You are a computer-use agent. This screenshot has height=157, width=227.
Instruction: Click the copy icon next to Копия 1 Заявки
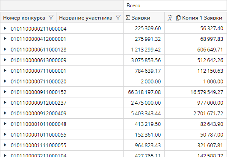pos(178,18)
